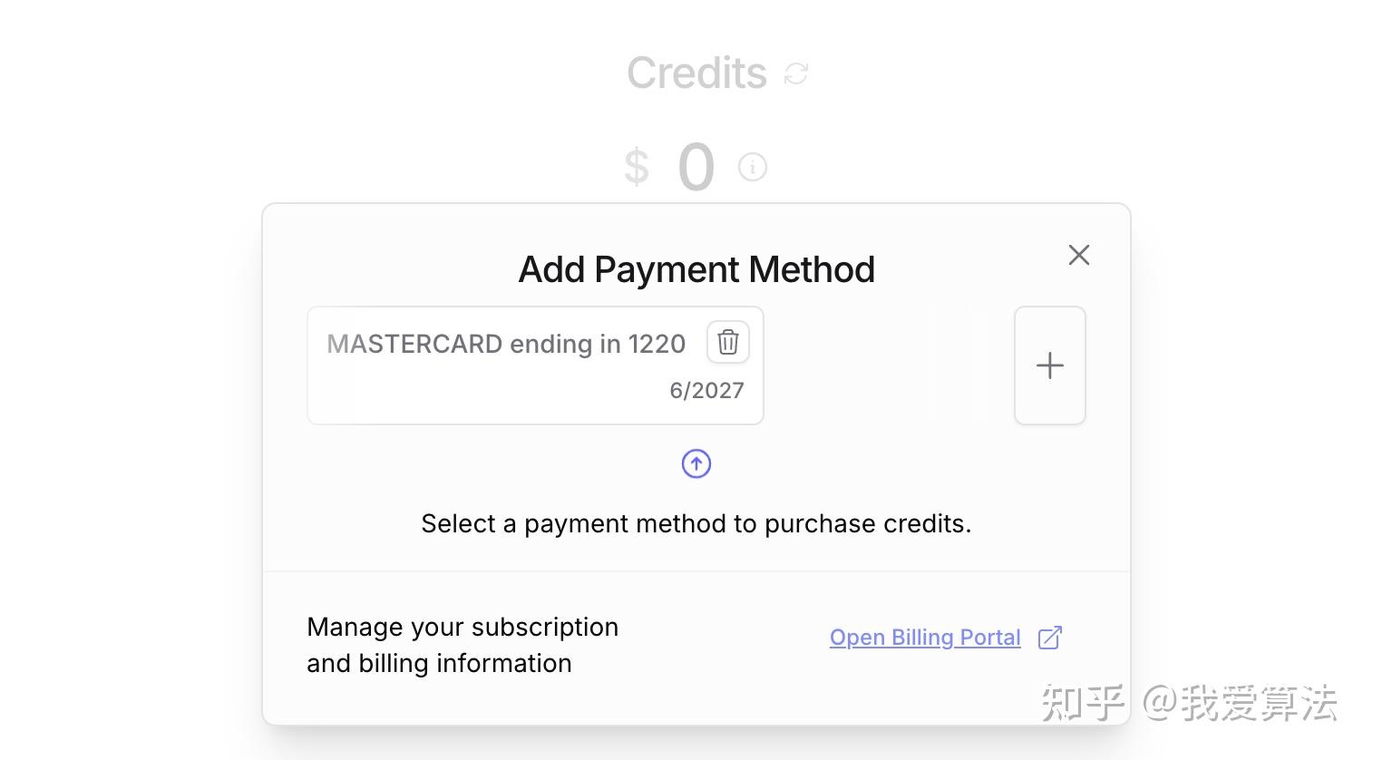The image size is (1373, 760).
Task: Click the Zhihu watermark text
Action: (1190, 701)
